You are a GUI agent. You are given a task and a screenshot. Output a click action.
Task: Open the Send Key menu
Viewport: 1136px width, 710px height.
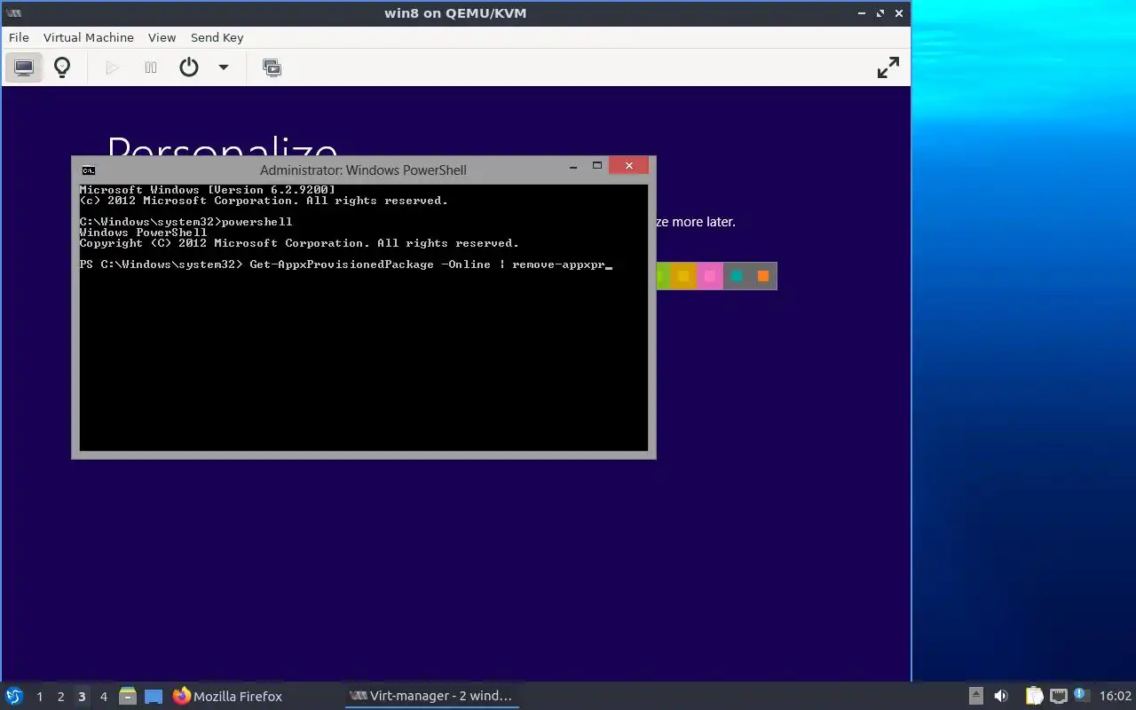(x=217, y=37)
